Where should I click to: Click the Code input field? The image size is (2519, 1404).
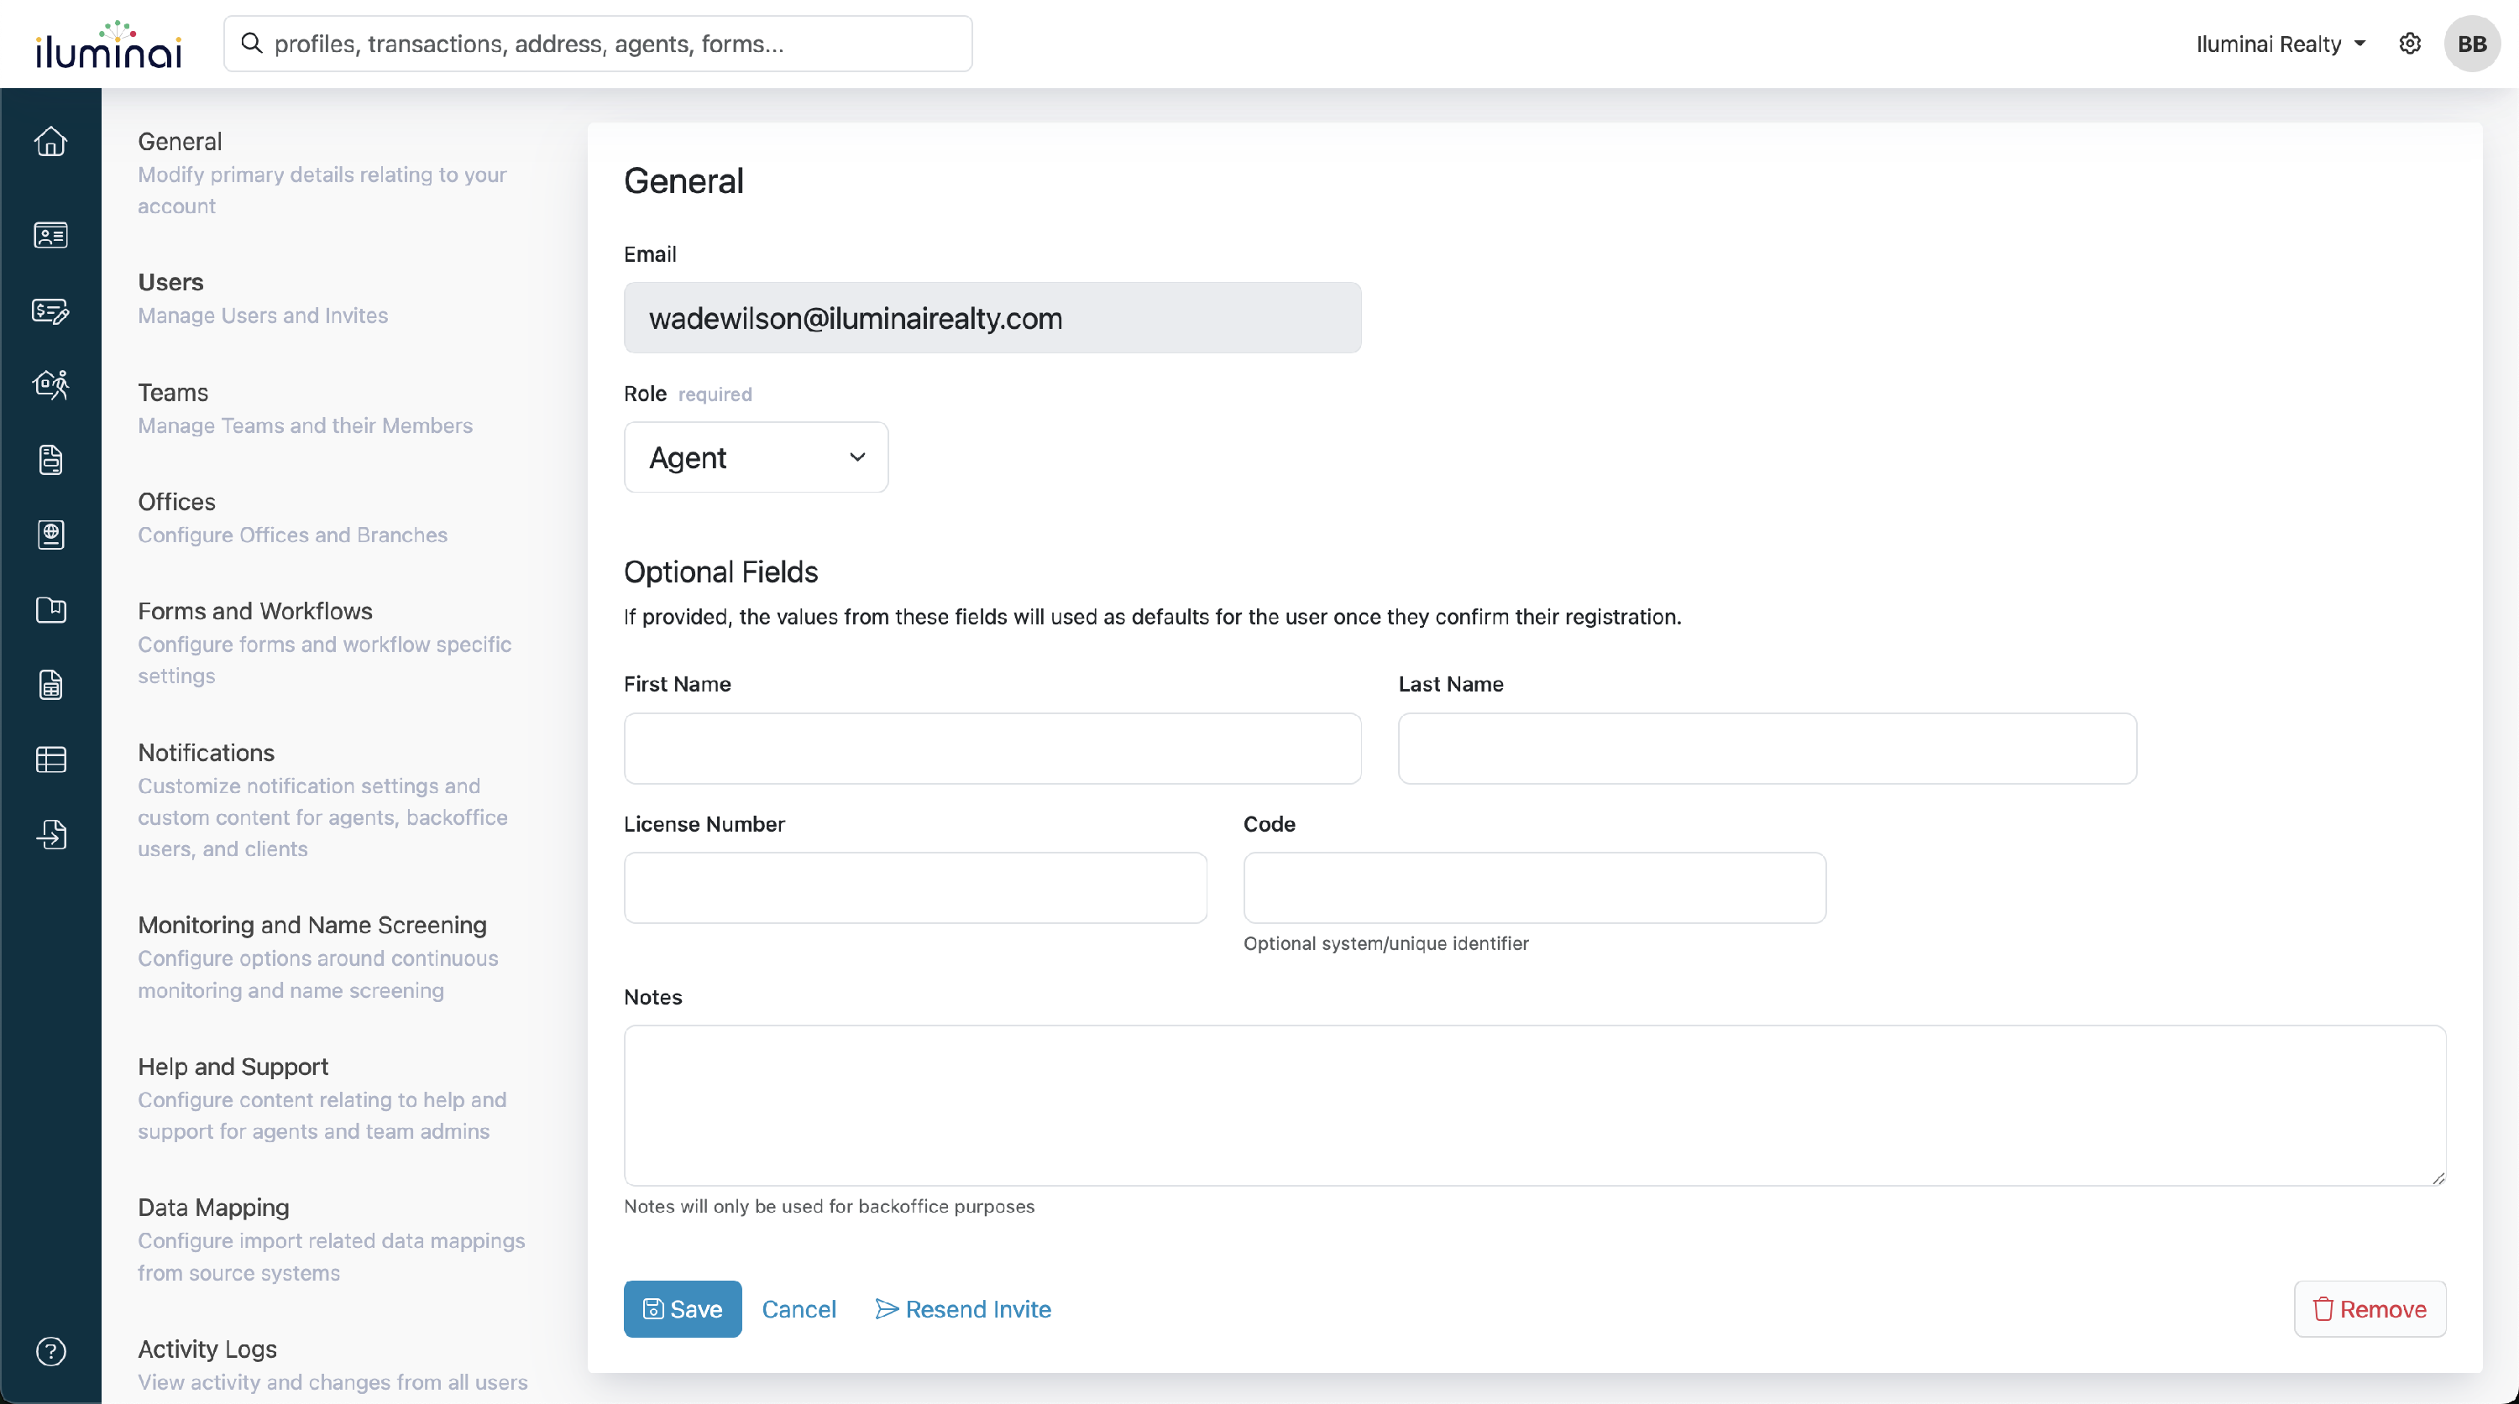[1534, 888]
